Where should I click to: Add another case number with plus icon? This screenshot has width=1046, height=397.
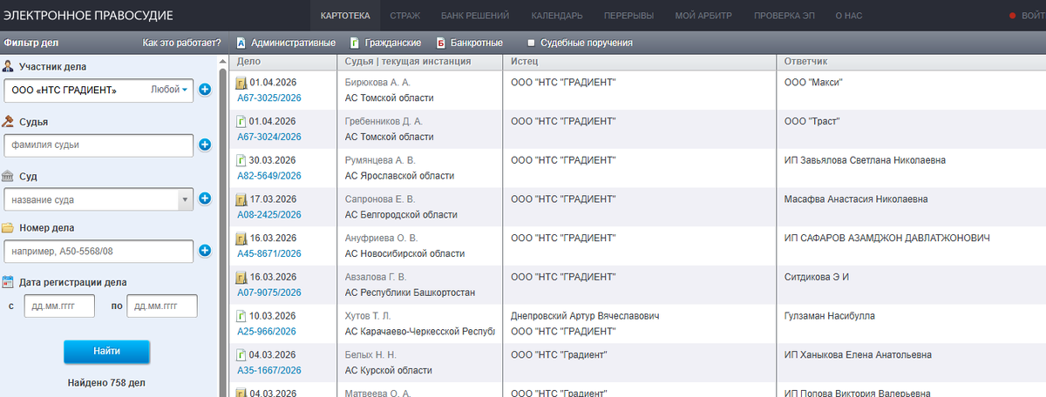(205, 251)
